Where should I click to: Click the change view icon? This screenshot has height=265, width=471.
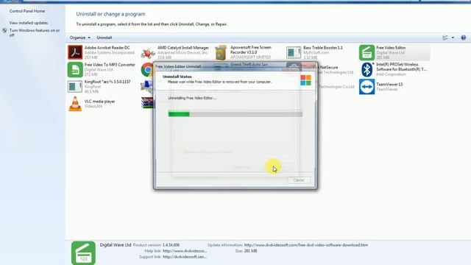pyautogui.click(x=445, y=38)
